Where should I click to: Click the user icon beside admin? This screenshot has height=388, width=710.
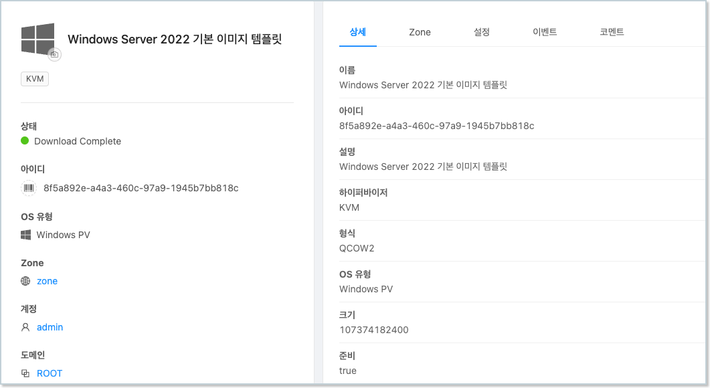(26, 327)
